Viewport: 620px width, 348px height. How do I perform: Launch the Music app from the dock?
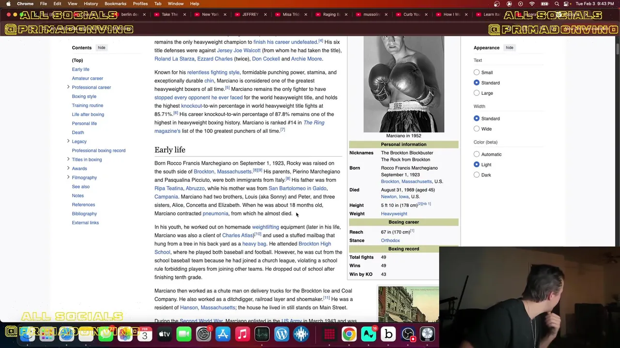[x=242, y=334]
